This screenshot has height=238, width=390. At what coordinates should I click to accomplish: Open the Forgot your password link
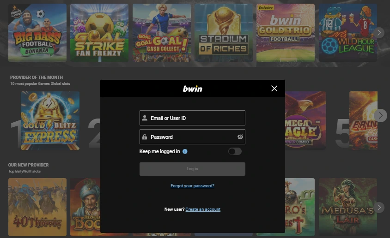192,185
